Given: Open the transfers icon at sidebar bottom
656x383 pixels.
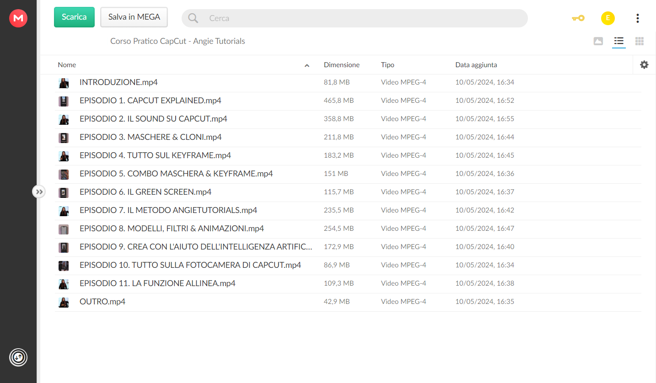Looking at the screenshot, I should pos(18,357).
